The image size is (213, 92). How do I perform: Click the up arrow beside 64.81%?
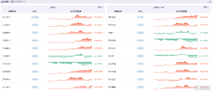click(95, 40)
